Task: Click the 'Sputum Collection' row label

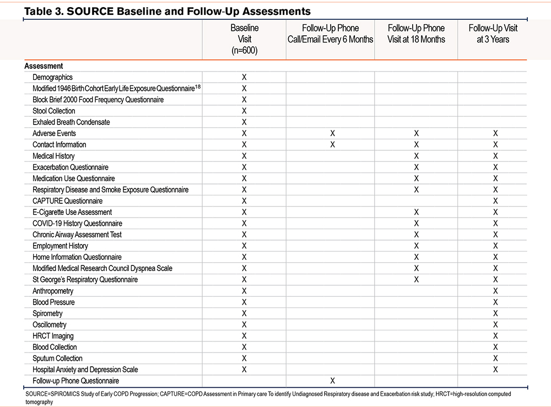Action: tap(57, 358)
